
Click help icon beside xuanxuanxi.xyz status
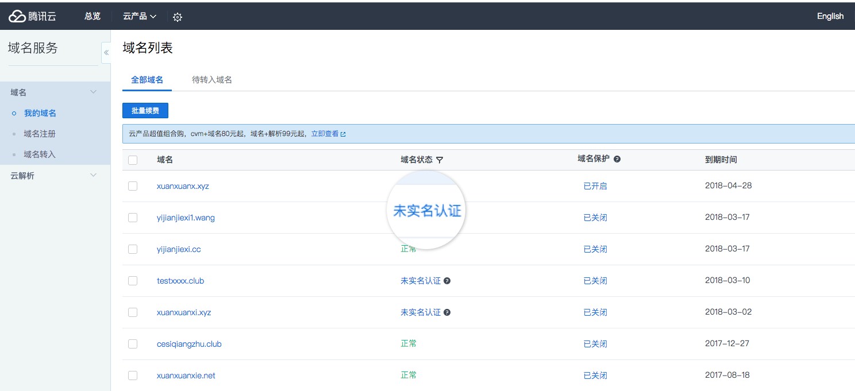[447, 312]
